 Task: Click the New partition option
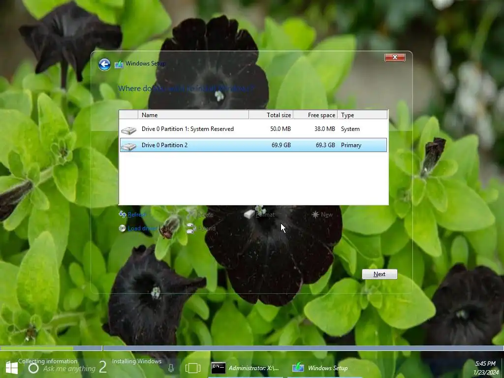pyautogui.click(x=327, y=215)
